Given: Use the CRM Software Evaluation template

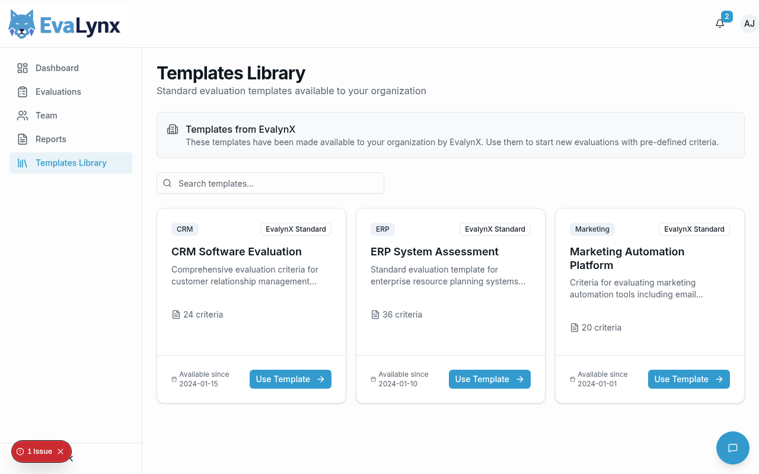Looking at the screenshot, I should point(291,379).
